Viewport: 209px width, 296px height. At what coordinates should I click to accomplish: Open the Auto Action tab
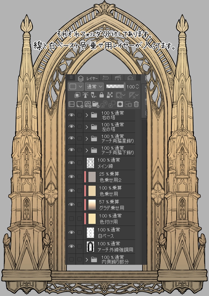pos(130,78)
